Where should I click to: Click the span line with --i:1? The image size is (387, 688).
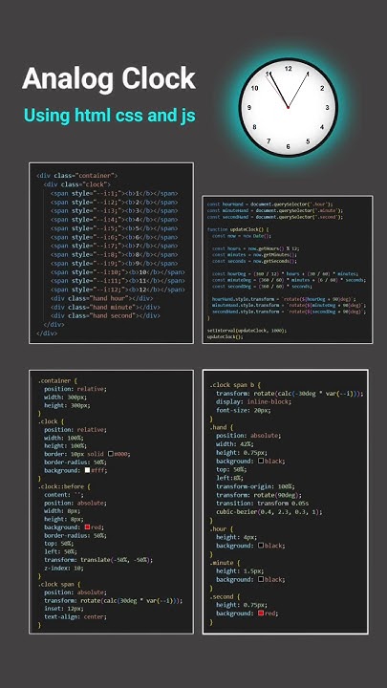(x=114, y=193)
